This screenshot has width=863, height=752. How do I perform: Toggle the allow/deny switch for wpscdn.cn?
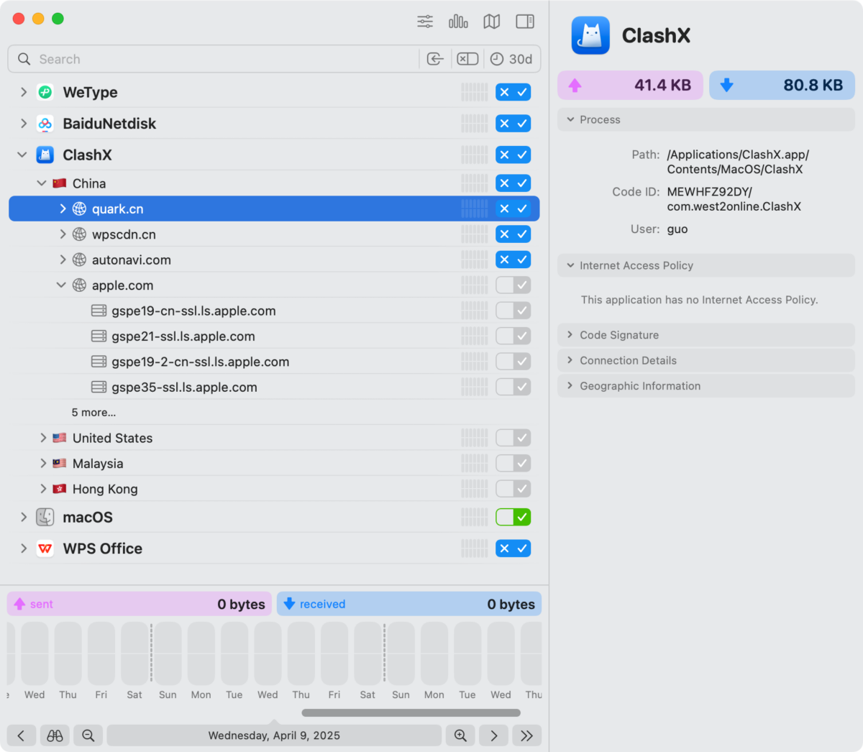coord(513,234)
